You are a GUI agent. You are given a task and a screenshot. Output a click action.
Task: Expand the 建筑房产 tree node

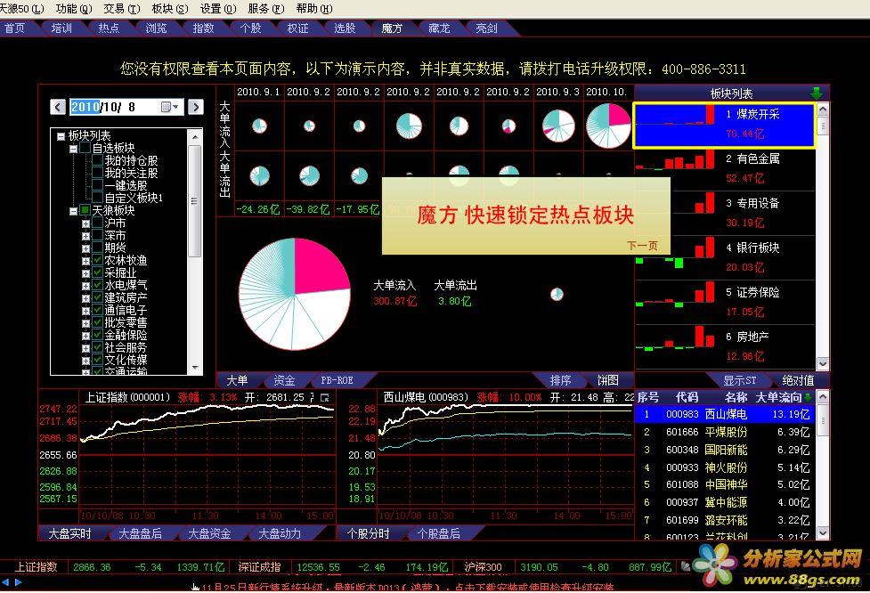point(85,298)
